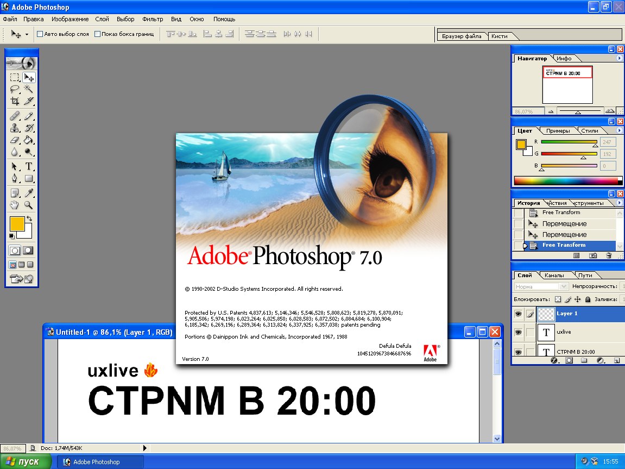Switch to Quick Mask mode
Viewport: 625px width, 469px height.
[x=28, y=251]
